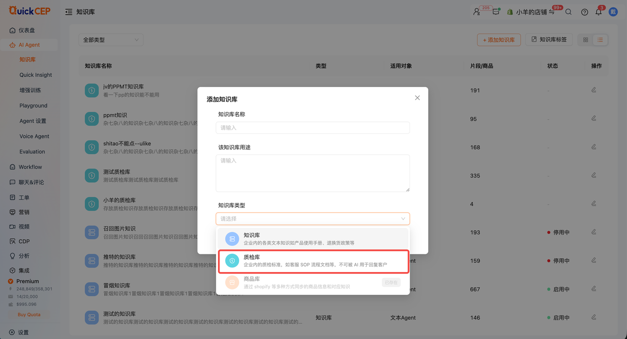The image size is (627, 339).
Task: Open Voice Agent sidebar item
Action: point(34,136)
